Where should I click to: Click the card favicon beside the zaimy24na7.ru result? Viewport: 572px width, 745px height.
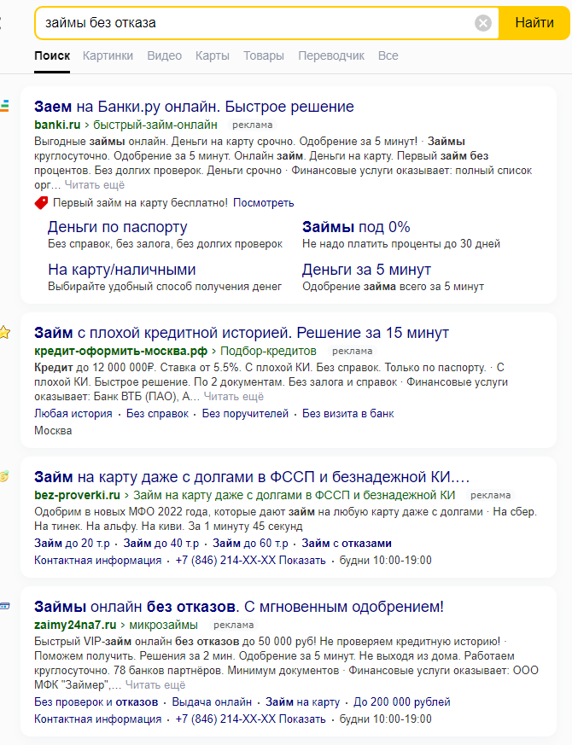click(5, 606)
